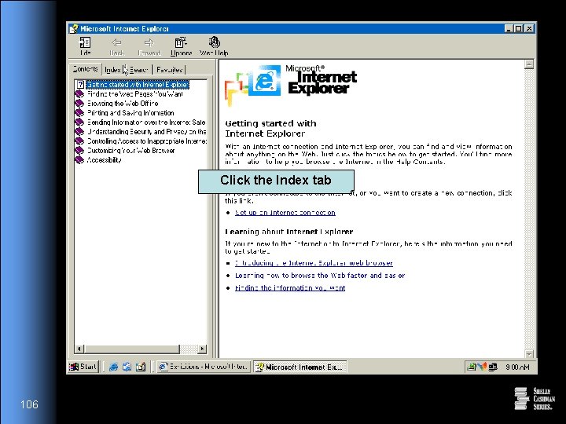Click the Forward arrow toolbar icon
The height and width of the screenshot is (424, 566).
(149, 46)
